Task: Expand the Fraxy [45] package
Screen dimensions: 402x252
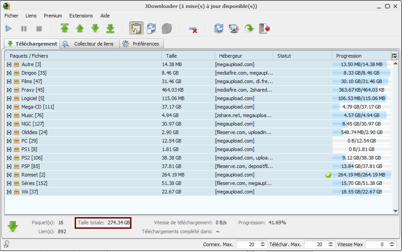Action: click(9, 90)
